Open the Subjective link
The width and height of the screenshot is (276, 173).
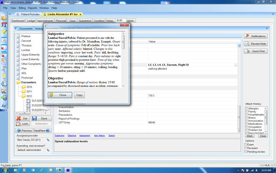[x=59, y=136]
